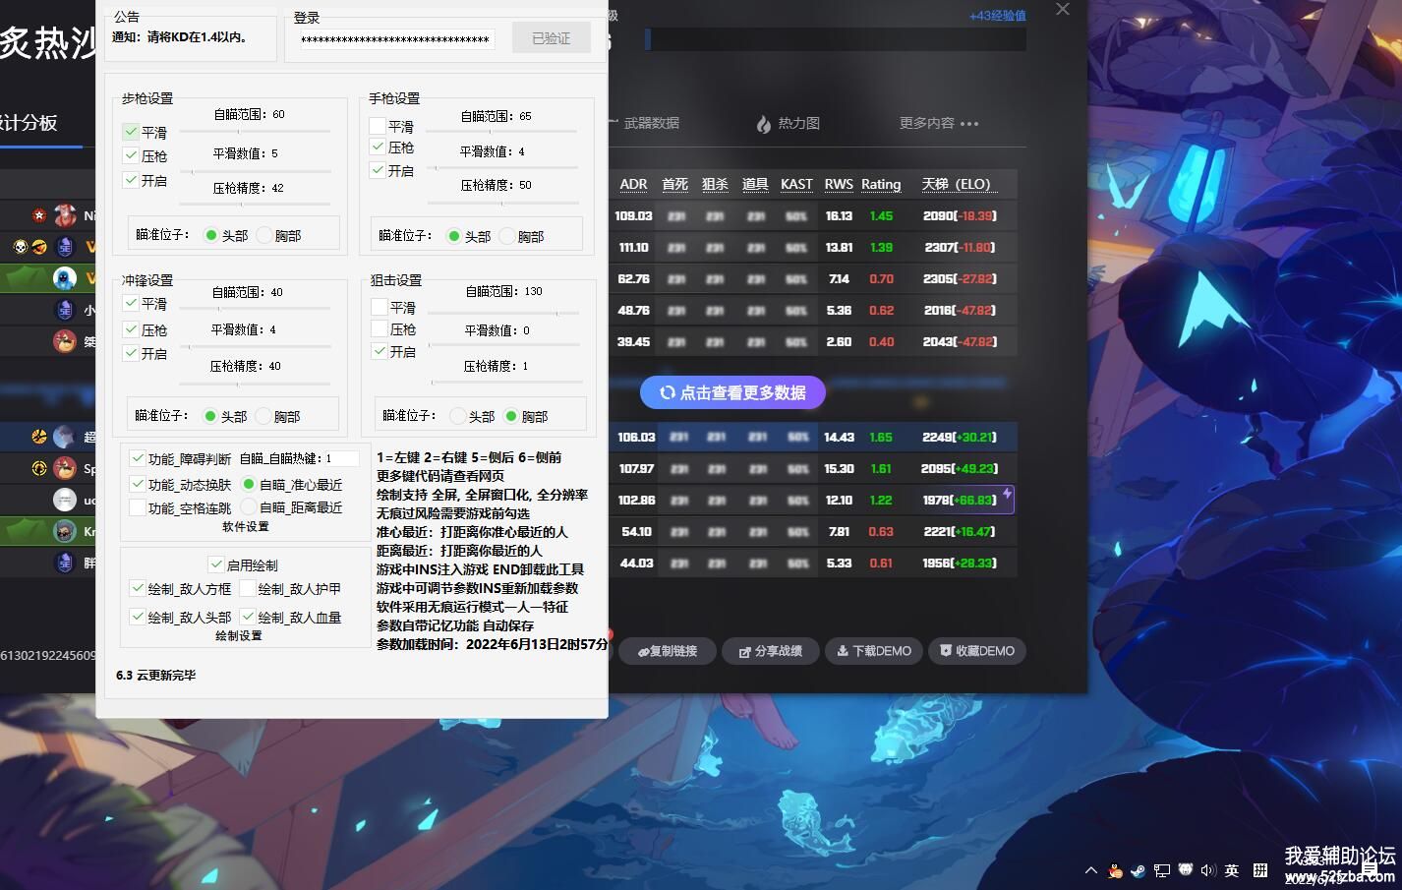Click the network tray icon

point(1161,870)
